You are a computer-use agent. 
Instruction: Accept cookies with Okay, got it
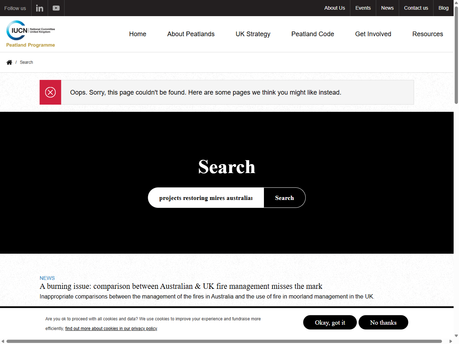pyautogui.click(x=330, y=322)
